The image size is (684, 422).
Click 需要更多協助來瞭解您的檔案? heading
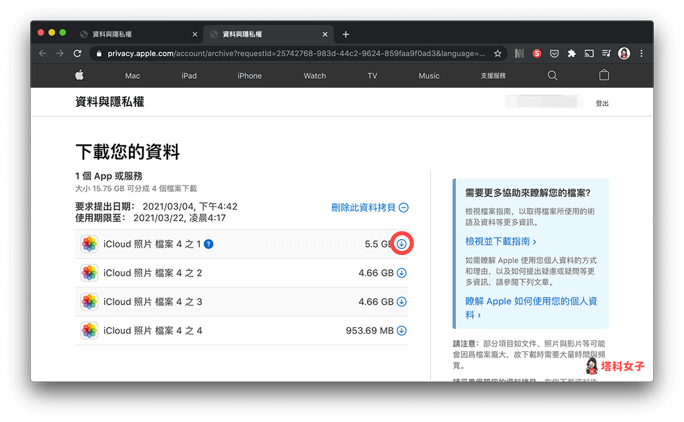pyautogui.click(x=528, y=193)
